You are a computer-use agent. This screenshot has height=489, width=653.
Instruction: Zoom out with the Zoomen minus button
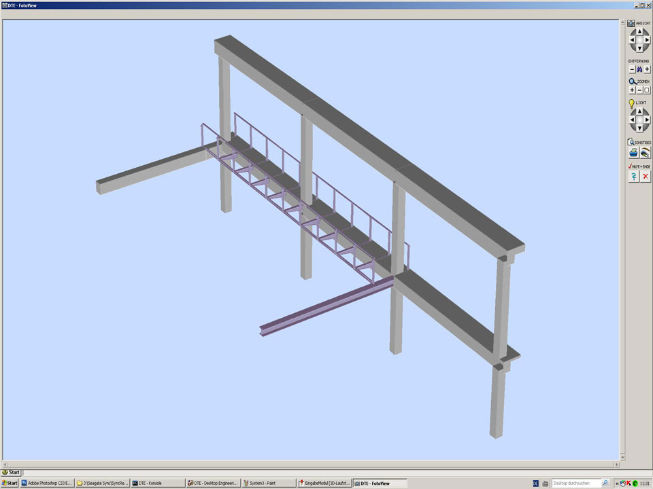639,90
